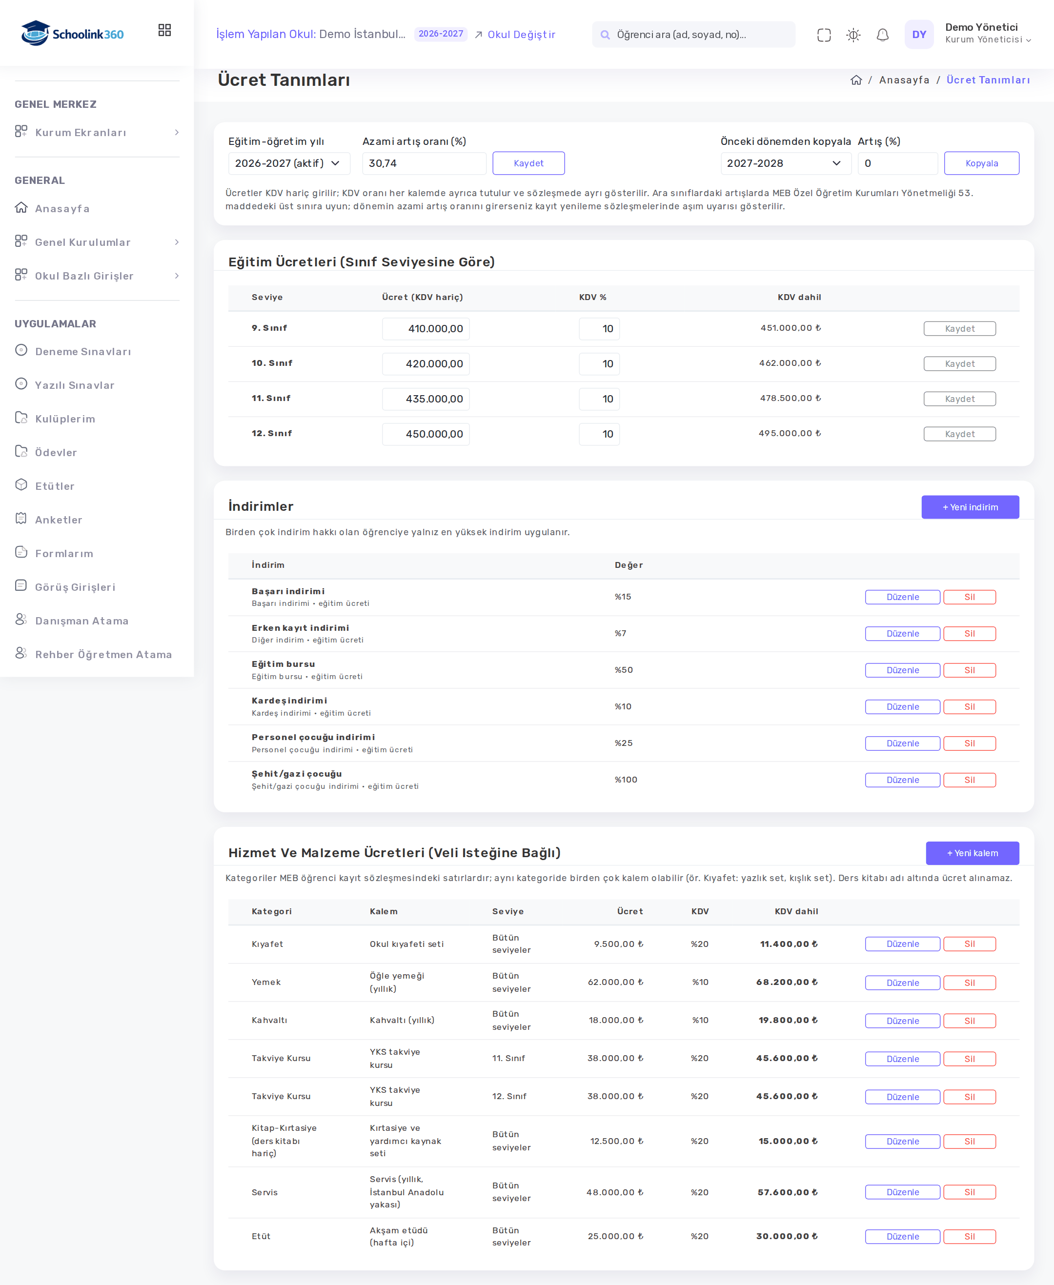
Task: Click the Artış (%) input field
Action: click(x=897, y=163)
